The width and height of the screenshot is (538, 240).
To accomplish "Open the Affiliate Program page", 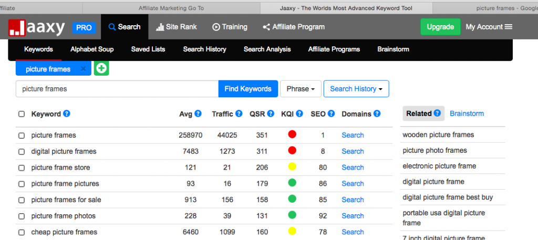I will (294, 27).
